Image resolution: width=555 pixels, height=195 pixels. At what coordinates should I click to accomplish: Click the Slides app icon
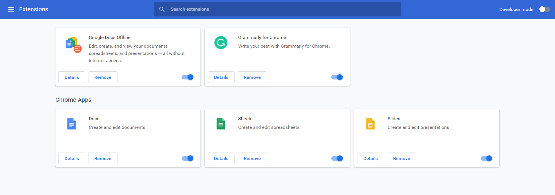[370, 124]
